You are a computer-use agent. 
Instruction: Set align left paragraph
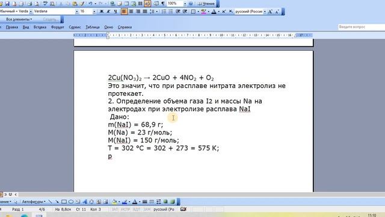coord(124,11)
